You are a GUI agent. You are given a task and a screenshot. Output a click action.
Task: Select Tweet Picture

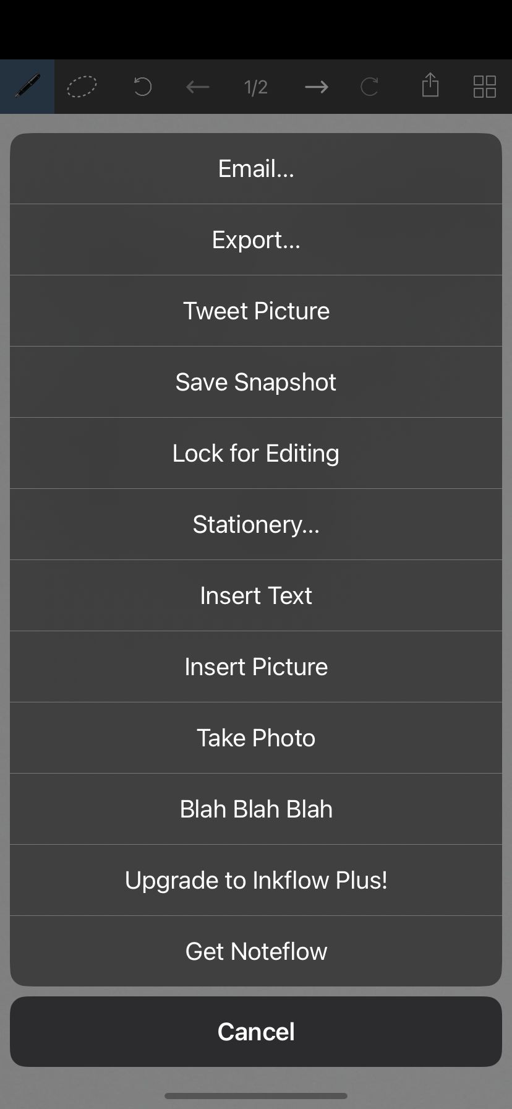tap(255, 310)
